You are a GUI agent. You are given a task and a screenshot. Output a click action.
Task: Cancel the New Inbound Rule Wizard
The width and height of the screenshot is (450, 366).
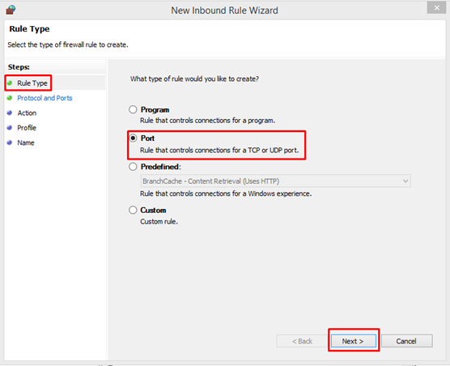(406, 341)
